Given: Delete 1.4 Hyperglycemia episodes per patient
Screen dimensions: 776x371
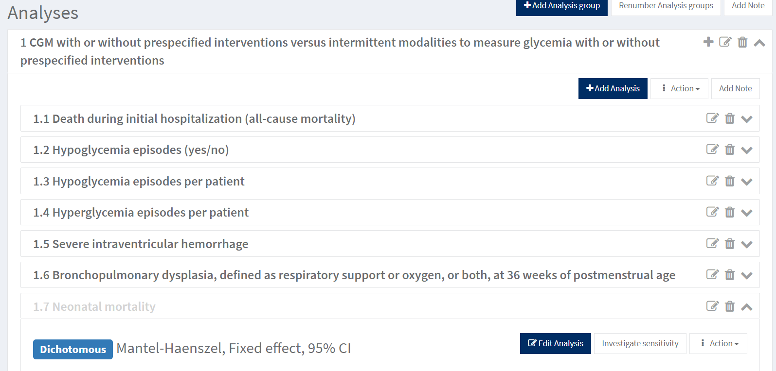Looking at the screenshot, I should click(x=730, y=212).
